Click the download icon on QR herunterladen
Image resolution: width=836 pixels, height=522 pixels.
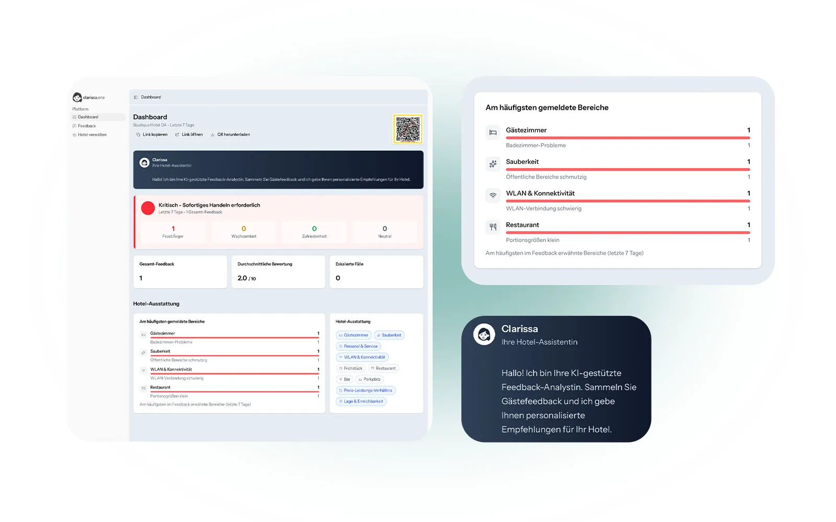[213, 134]
